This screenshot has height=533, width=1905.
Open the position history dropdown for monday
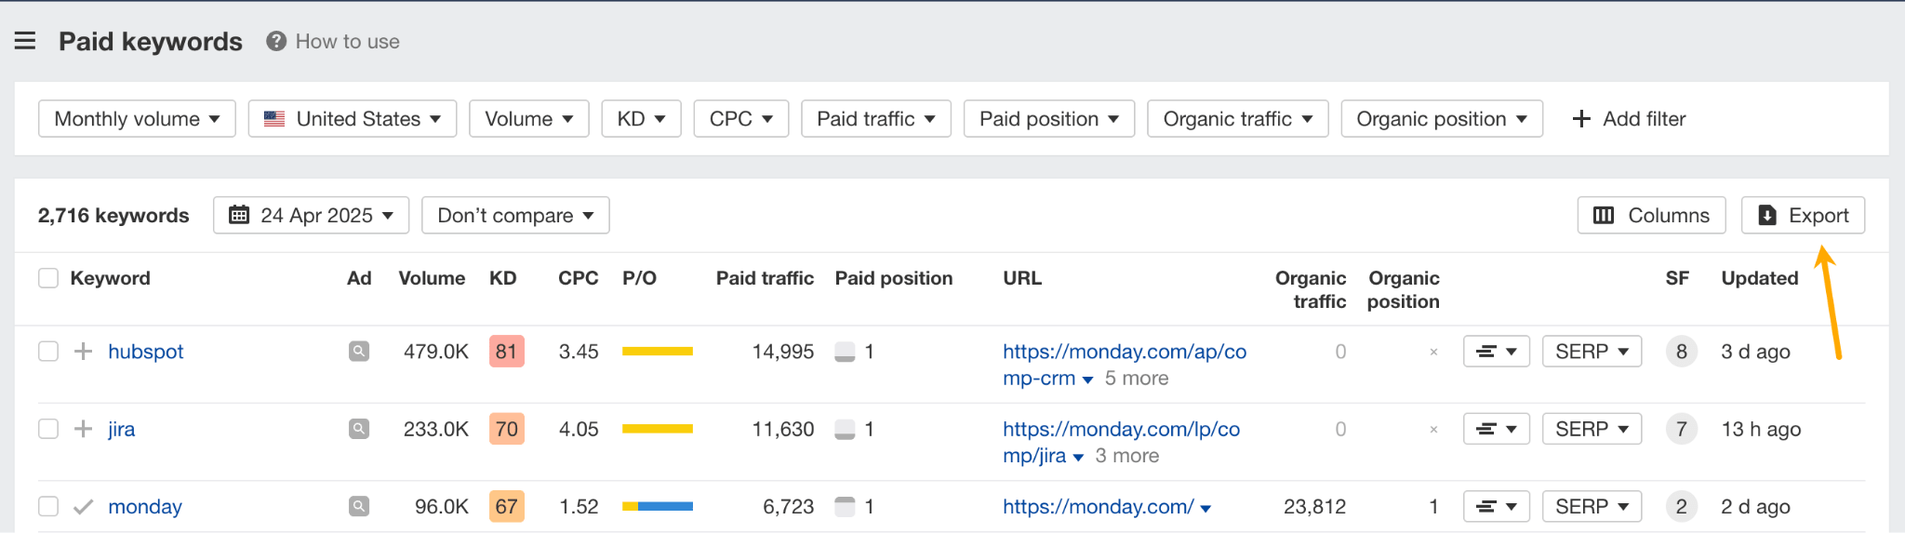coord(1497,506)
